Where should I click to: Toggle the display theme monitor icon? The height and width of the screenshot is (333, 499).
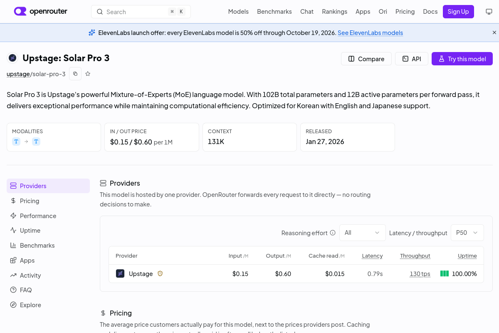pyautogui.click(x=489, y=12)
